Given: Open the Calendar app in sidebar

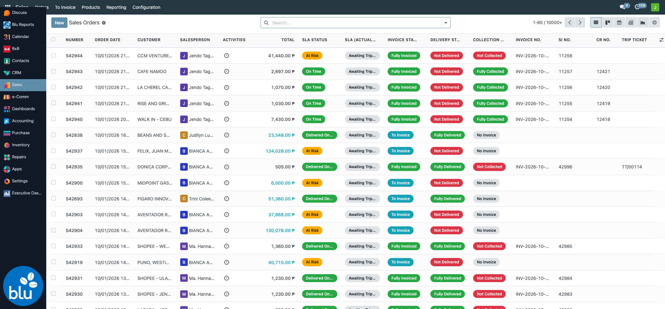Looking at the screenshot, I should click(x=23, y=37).
